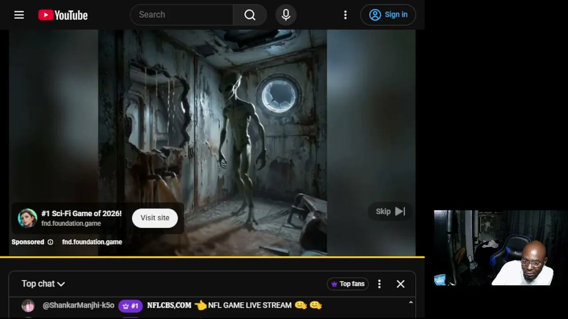Click the webcam overlay of the streamer

[x=501, y=248]
